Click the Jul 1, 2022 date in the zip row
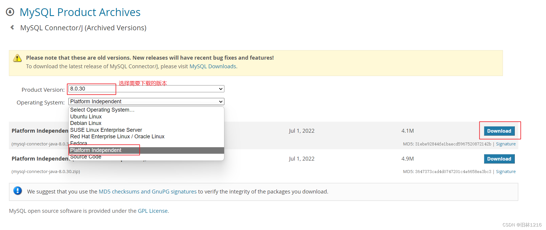This screenshot has width=546, height=230. (302, 159)
